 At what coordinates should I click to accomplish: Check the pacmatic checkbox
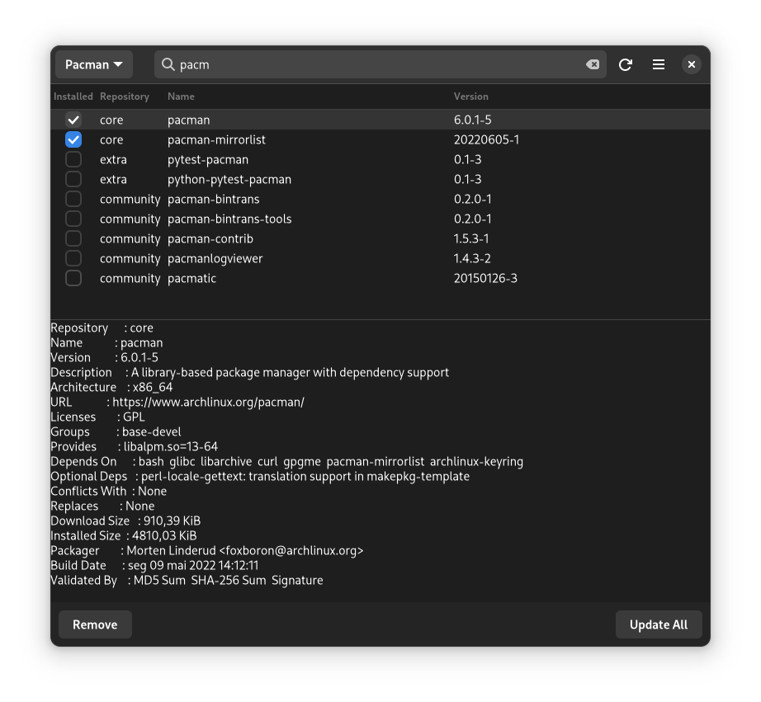point(73,279)
